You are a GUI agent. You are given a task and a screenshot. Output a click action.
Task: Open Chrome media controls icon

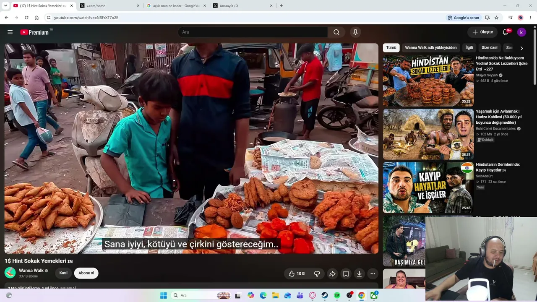(510, 18)
